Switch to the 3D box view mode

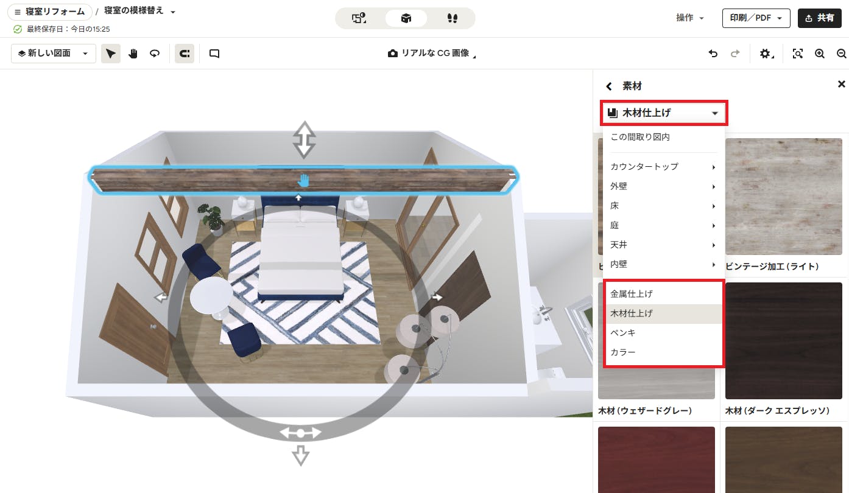tap(406, 18)
